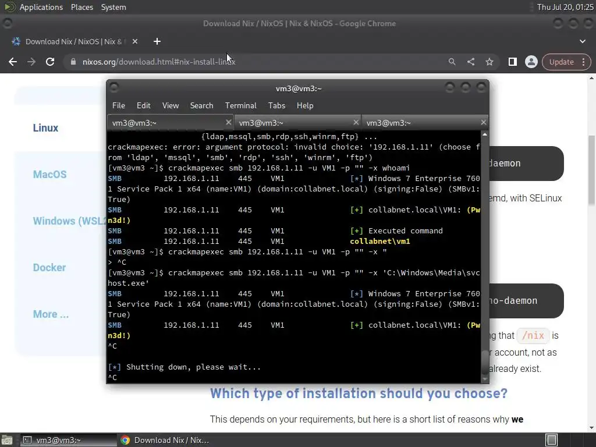Viewport: 596px width, 447px height.
Task: Select Windows (WSL2) in the sidebar
Action: [x=69, y=221]
